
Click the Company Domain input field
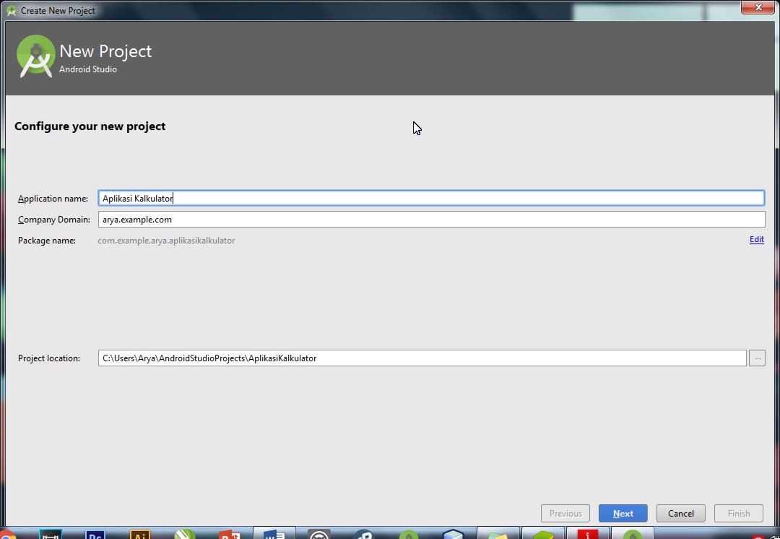coord(431,220)
